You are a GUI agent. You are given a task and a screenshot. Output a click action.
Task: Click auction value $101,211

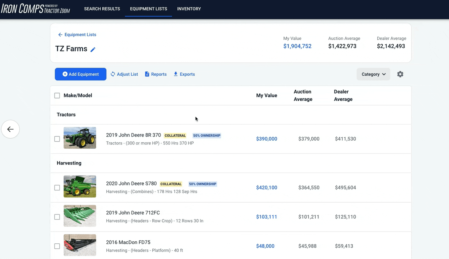click(x=309, y=217)
